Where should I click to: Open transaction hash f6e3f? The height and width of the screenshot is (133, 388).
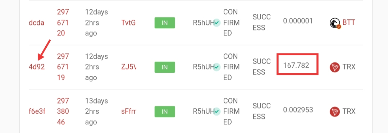click(37, 111)
